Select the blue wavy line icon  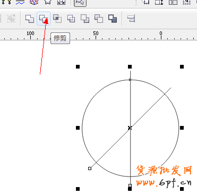click(20, 2)
